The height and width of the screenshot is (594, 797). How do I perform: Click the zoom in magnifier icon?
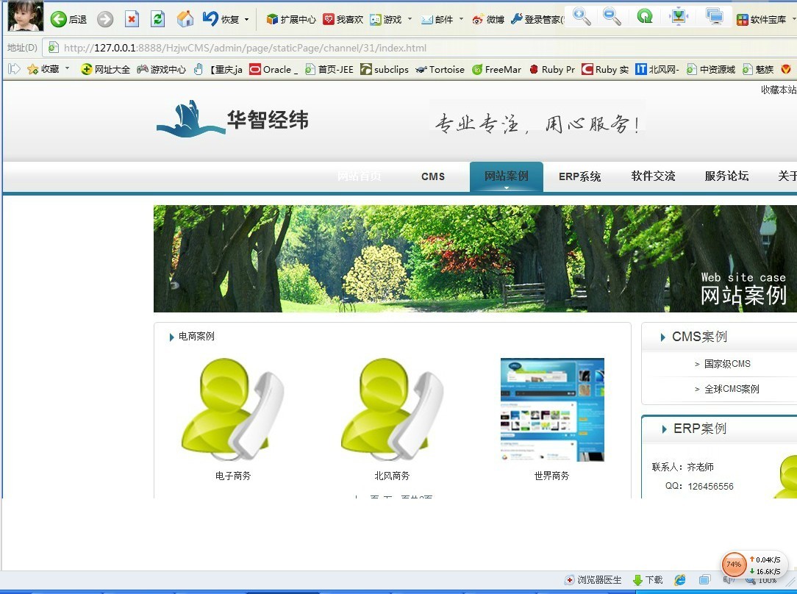click(x=582, y=17)
